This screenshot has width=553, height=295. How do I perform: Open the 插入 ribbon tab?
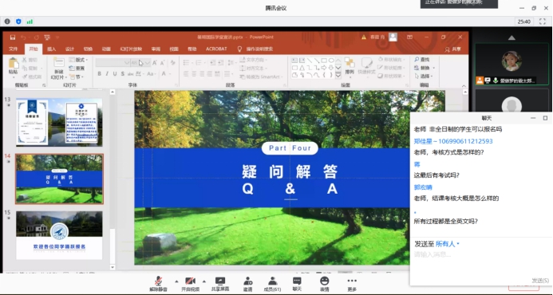click(x=52, y=49)
